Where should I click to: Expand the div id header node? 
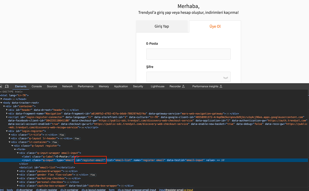tap(7, 110)
